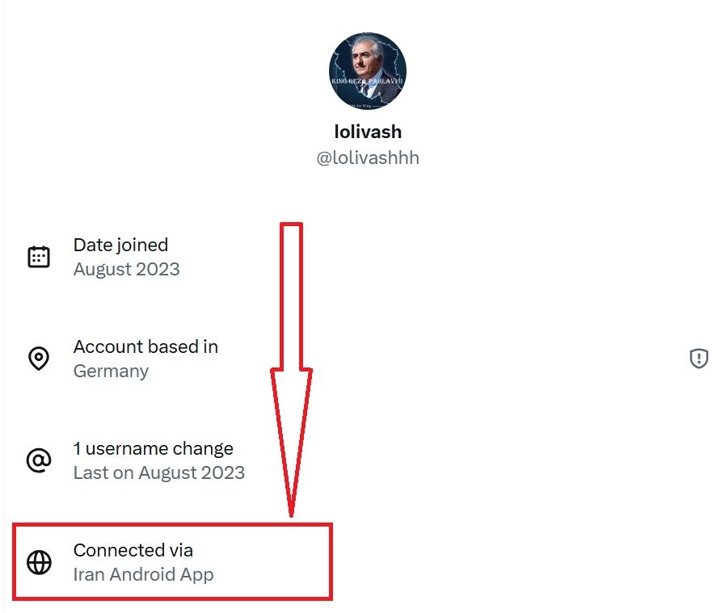Click the red highlight box's right edge

point(331,562)
